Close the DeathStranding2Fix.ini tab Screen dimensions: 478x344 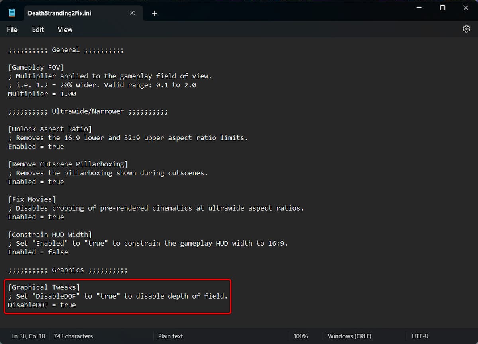132,13
